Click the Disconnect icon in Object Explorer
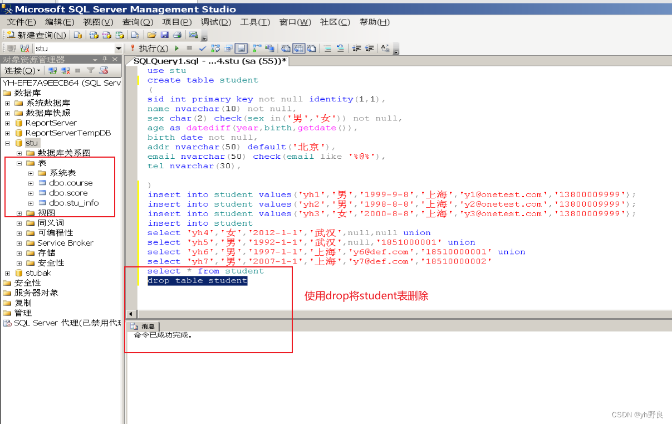The height and width of the screenshot is (424, 672). click(x=65, y=71)
